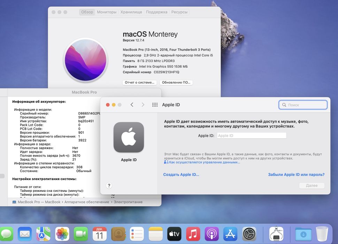The height and width of the screenshot is (244, 338).
Task: Click Intel Iris Graphics 550 text
Action: coord(163,67)
